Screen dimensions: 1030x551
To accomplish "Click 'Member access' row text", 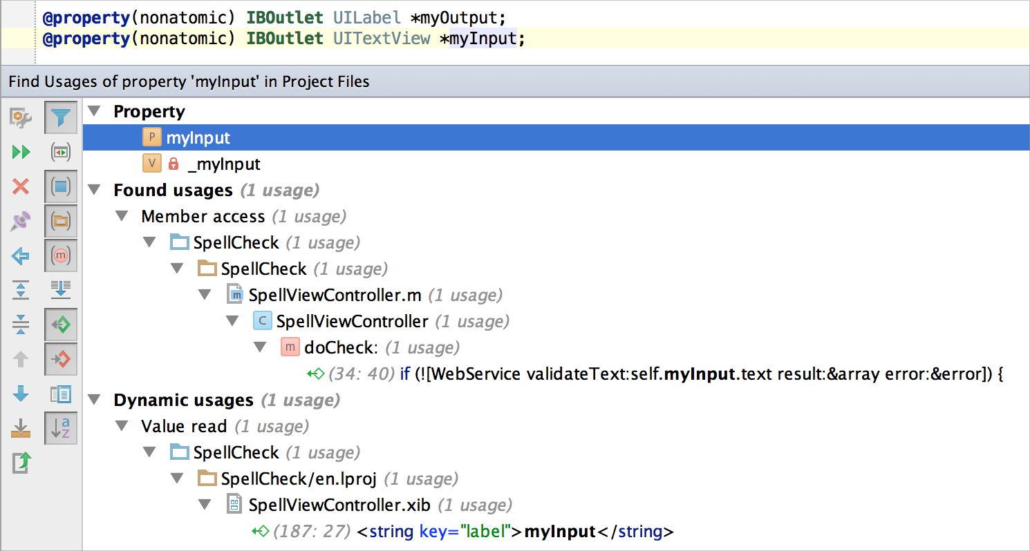I will 203,216.
